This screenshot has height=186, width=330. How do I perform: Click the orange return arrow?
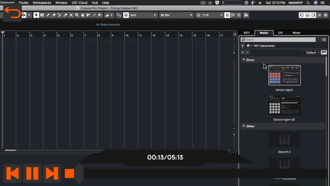(x=12, y=13)
